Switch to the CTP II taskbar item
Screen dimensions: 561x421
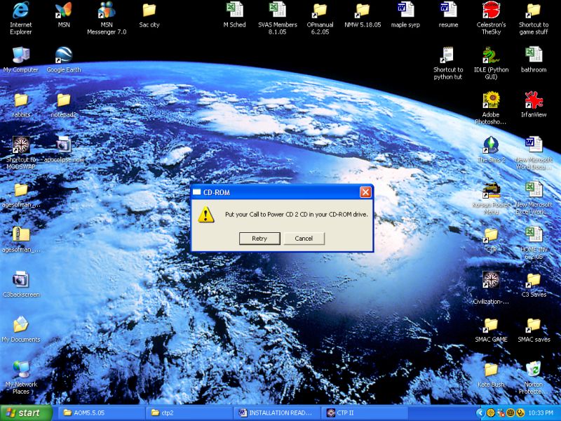click(x=365, y=413)
